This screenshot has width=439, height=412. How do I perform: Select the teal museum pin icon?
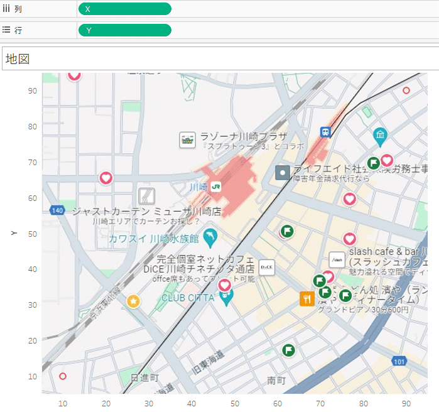[380, 136]
